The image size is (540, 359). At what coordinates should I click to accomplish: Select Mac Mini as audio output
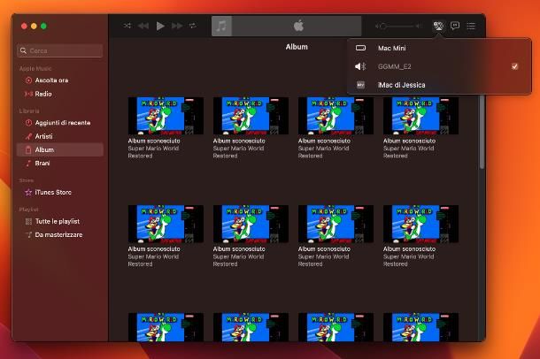click(x=439, y=48)
